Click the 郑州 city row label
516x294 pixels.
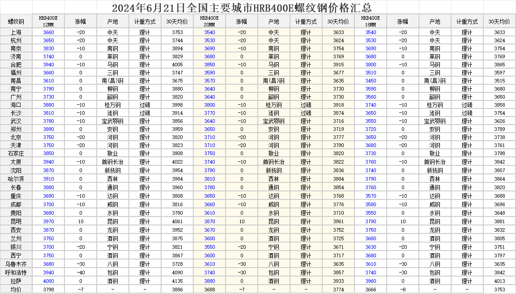[x=16, y=129]
